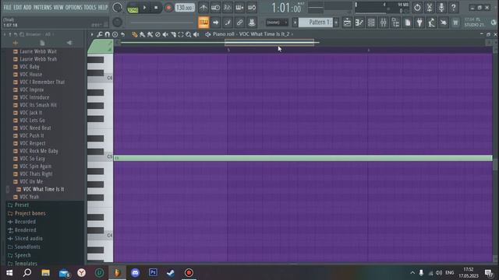Open the TOOLS menu
This screenshot has width=499, height=280.
tap(90, 7)
